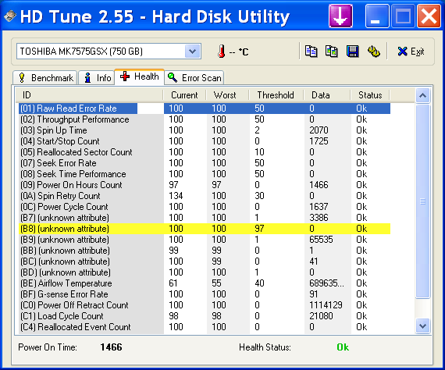This screenshot has width=445, height=370.
Task: Click the Threshold column header
Action: (276, 95)
